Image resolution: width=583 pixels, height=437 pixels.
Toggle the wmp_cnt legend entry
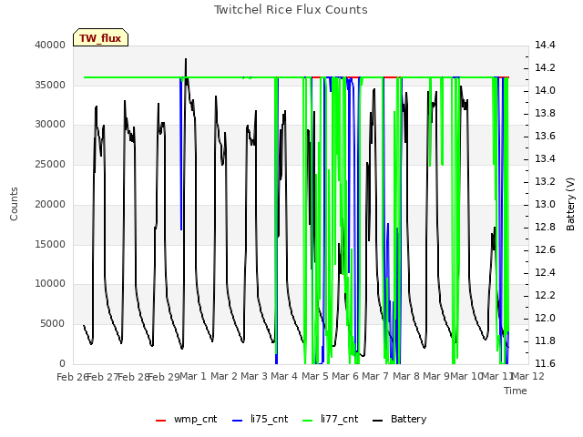[186, 420]
